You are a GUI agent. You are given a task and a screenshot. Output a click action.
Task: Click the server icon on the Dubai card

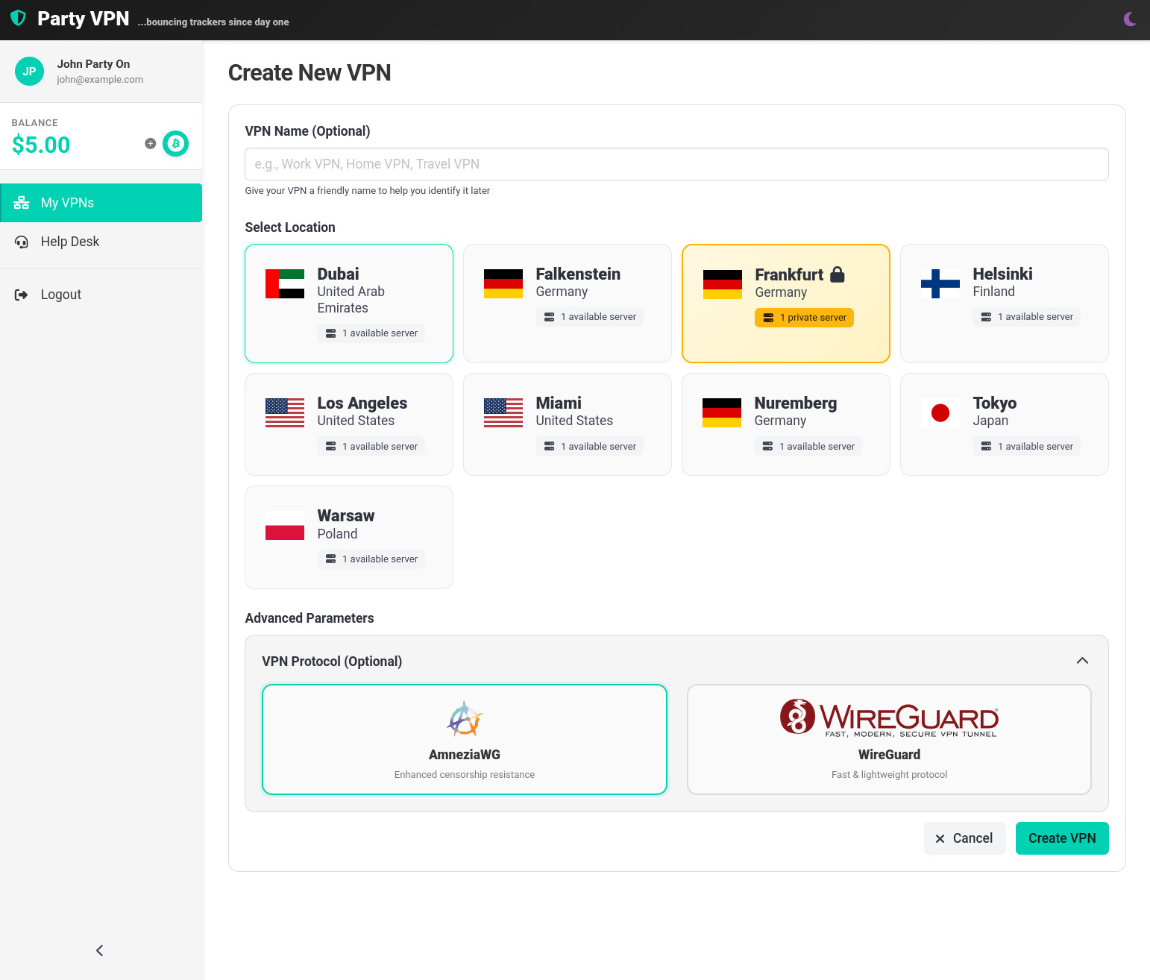pyautogui.click(x=330, y=333)
